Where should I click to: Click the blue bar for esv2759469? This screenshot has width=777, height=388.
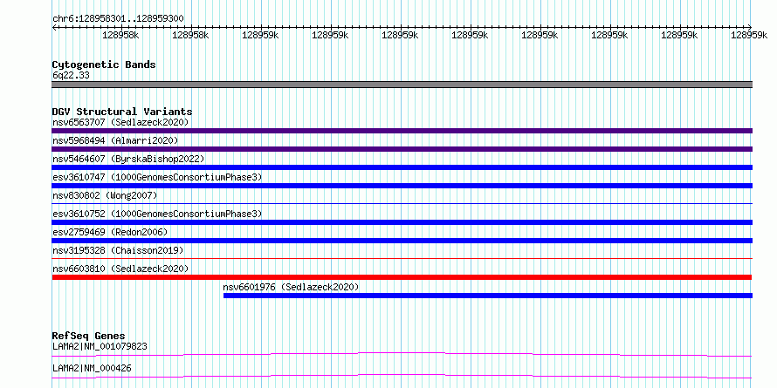point(402,241)
